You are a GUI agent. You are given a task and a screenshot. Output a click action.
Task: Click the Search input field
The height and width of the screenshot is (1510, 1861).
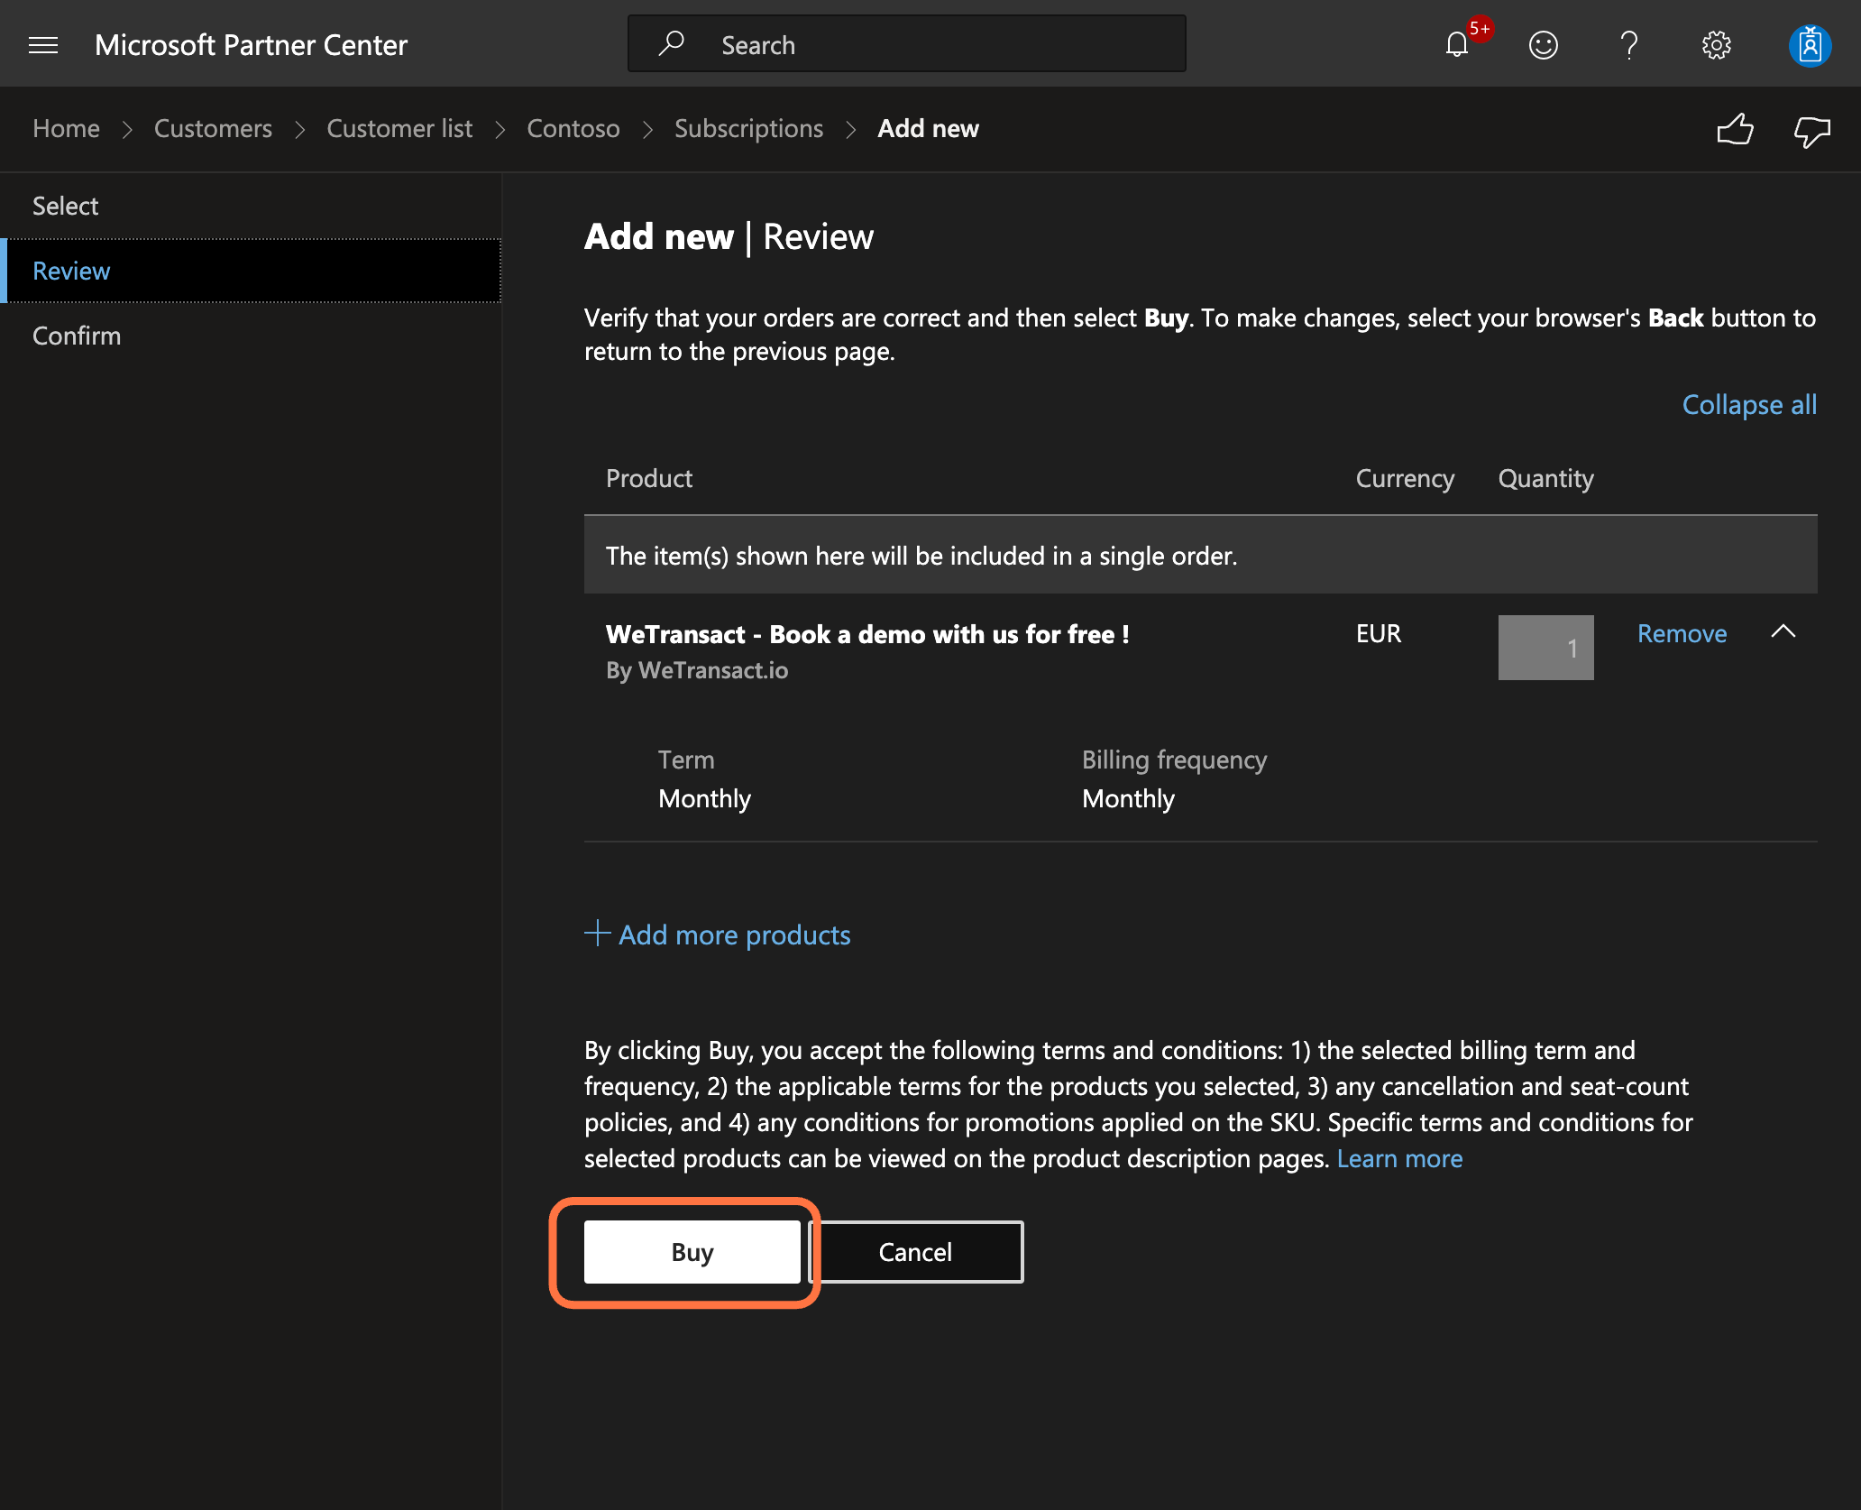coord(907,43)
